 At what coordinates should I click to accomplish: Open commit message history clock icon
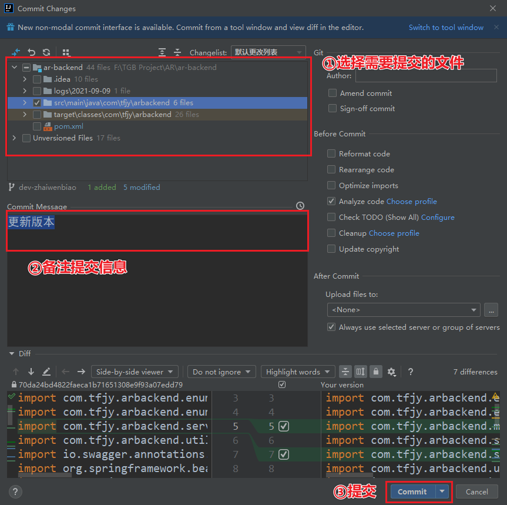point(300,206)
